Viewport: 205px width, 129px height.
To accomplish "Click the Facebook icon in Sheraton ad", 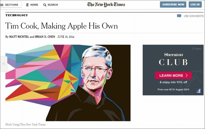I will coord(199,91).
